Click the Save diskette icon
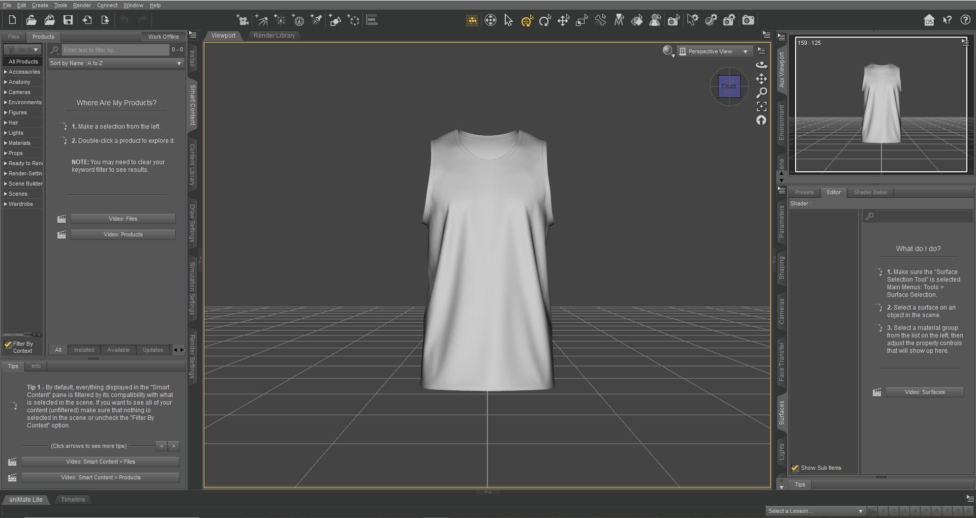The height and width of the screenshot is (518, 976). click(68, 20)
